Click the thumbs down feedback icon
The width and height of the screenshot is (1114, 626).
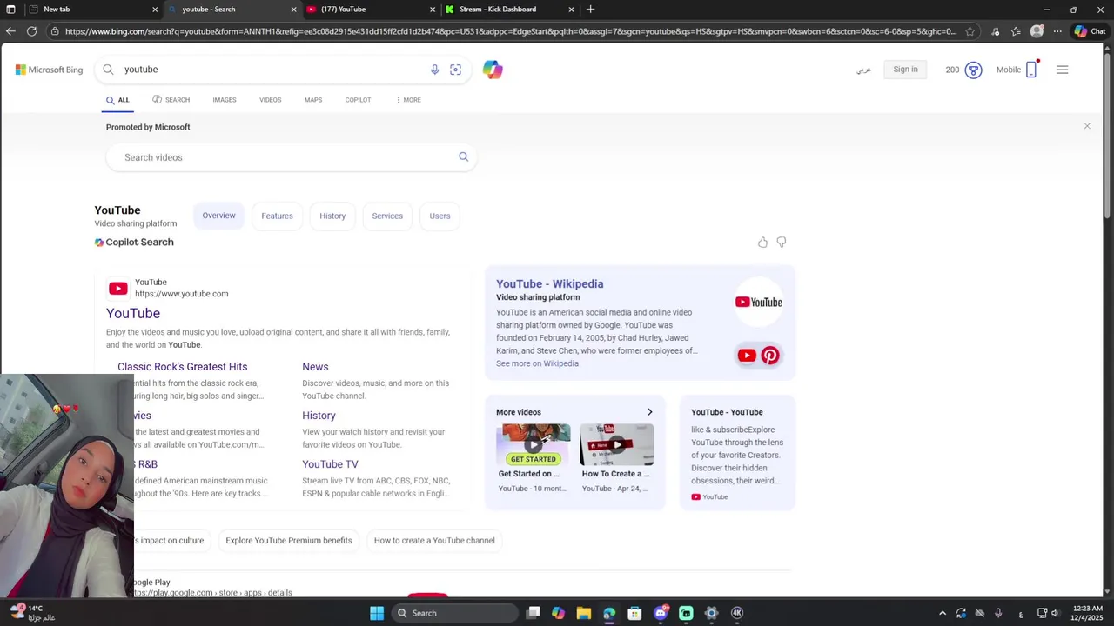tap(782, 243)
